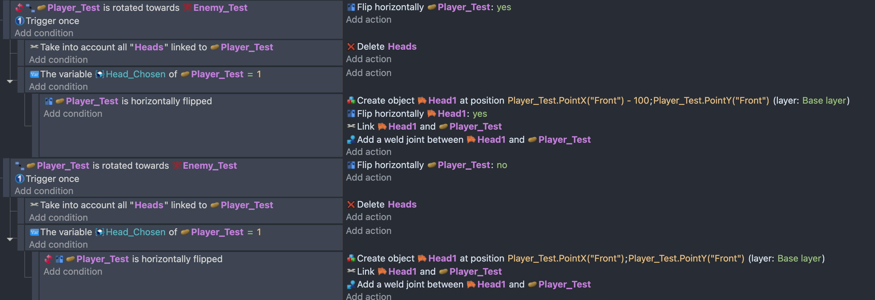The width and height of the screenshot is (875, 300).
Task: Click the flip icon of 'Flip horizontally Head1: yes'
Action: (351, 113)
